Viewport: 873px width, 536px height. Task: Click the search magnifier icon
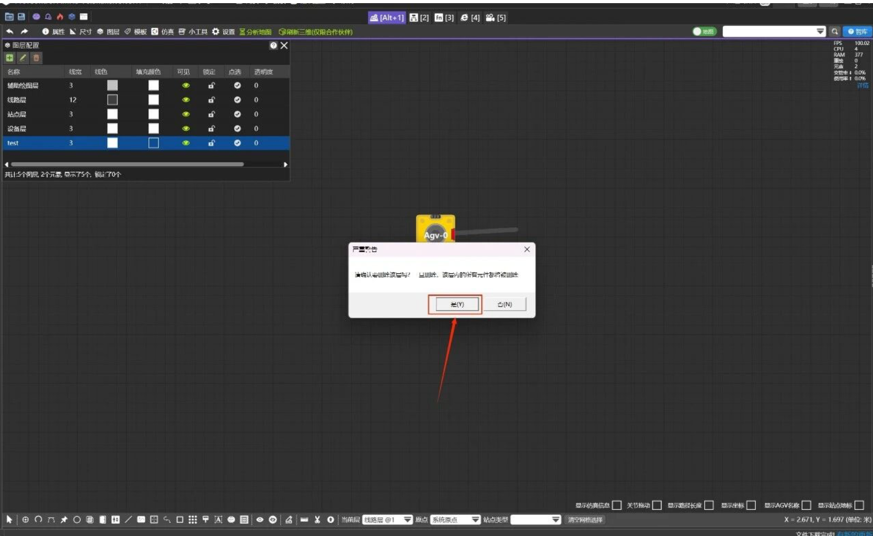point(835,31)
